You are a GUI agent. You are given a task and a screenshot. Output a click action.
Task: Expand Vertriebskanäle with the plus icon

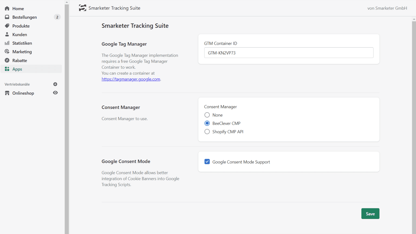point(55,84)
